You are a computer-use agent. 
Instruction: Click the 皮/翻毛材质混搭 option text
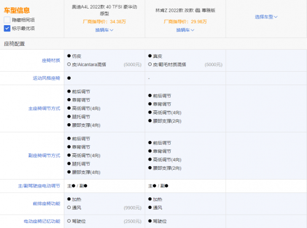(169, 64)
